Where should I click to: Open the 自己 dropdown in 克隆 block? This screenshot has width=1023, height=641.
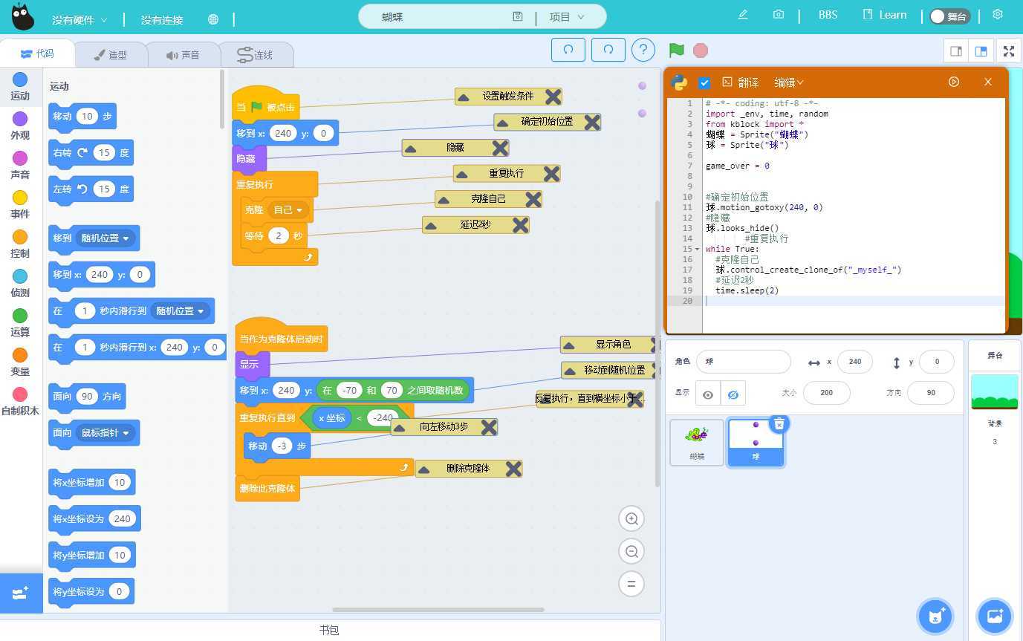click(x=289, y=210)
